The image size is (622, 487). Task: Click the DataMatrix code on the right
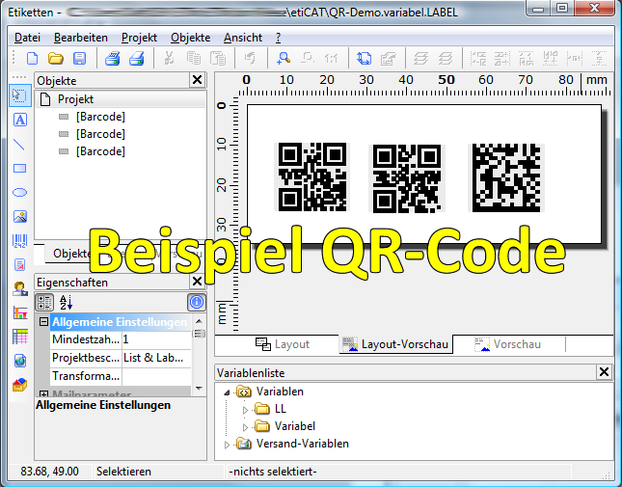[x=506, y=178]
